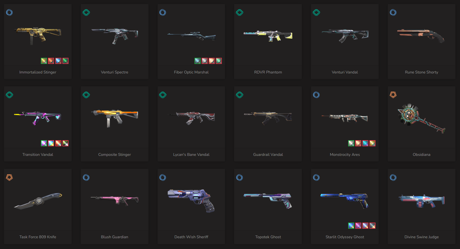The image size is (460, 249).
Task: Select the Blush Guardian weapon image
Action: click(115, 200)
